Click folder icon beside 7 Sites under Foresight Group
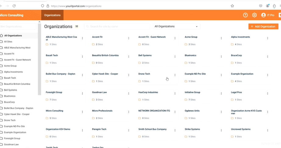 pos(47,99)
